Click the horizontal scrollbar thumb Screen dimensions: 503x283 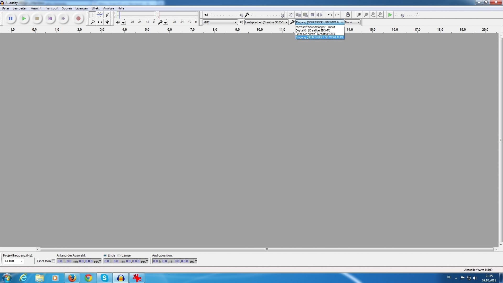[267, 249]
